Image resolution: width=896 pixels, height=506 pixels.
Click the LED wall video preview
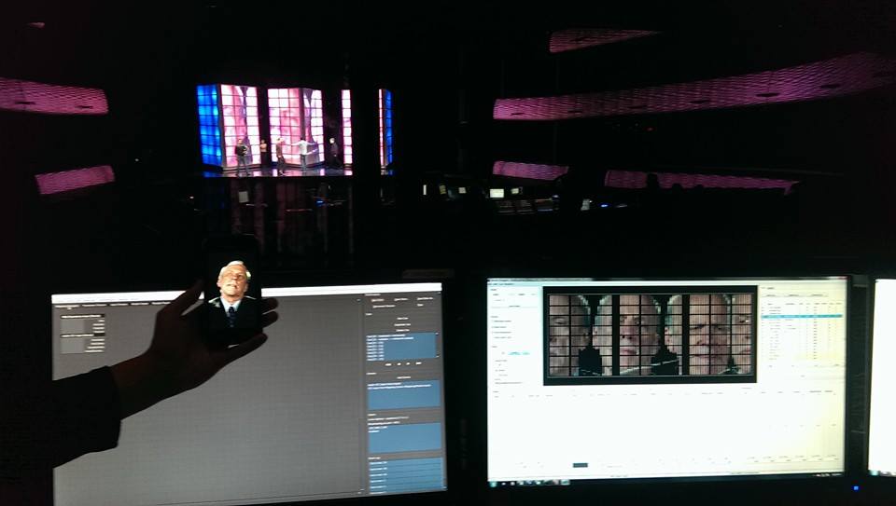coord(650,334)
